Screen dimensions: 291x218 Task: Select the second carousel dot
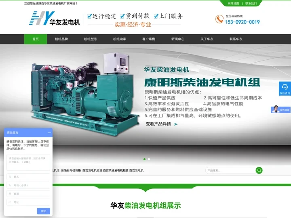coord(149,159)
